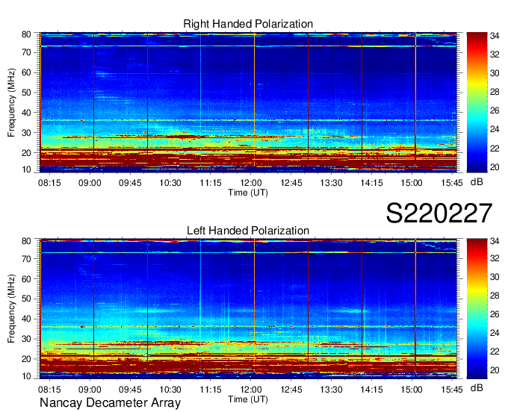
Task: Click the 40 MHz tick on the Left Handed plot
Action: coord(26,319)
